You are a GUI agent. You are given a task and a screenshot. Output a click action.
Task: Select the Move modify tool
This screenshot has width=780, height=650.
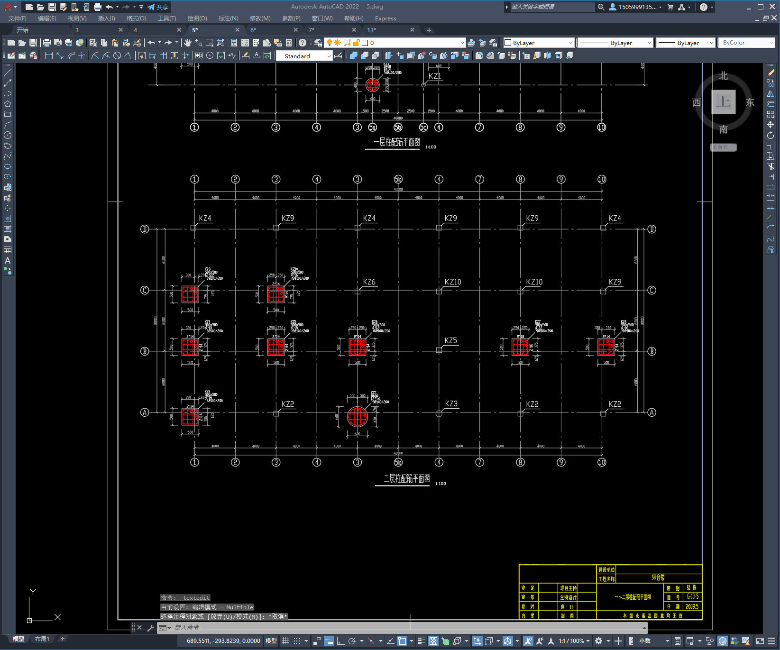(x=771, y=125)
